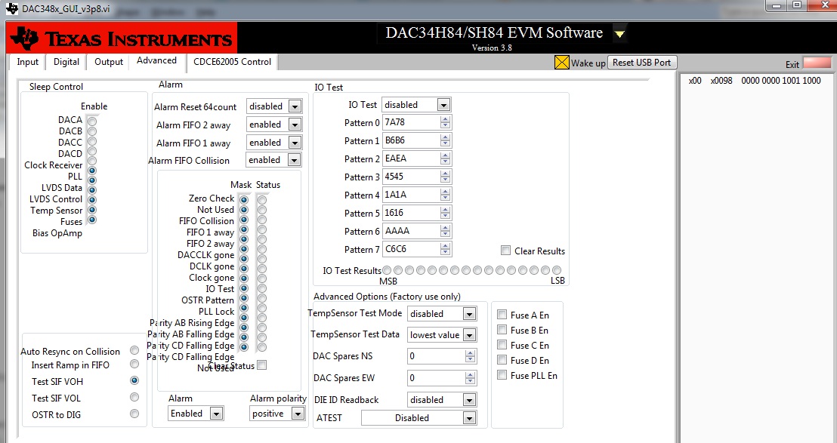Click the red Exit indicator button

pyautogui.click(x=817, y=63)
